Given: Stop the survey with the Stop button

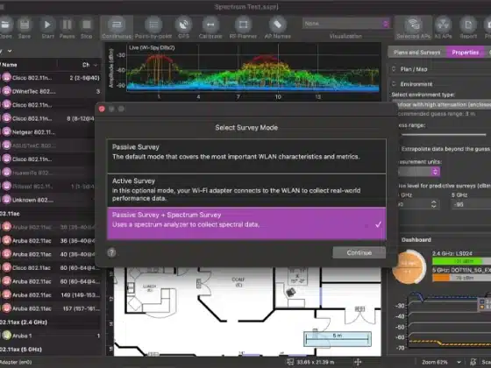Looking at the screenshot, I should (87, 25).
